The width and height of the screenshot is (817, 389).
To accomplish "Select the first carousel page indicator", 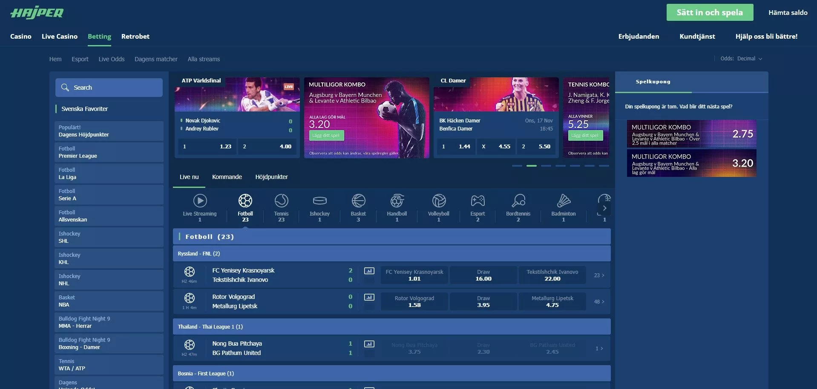I will click(x=517, y=166).
